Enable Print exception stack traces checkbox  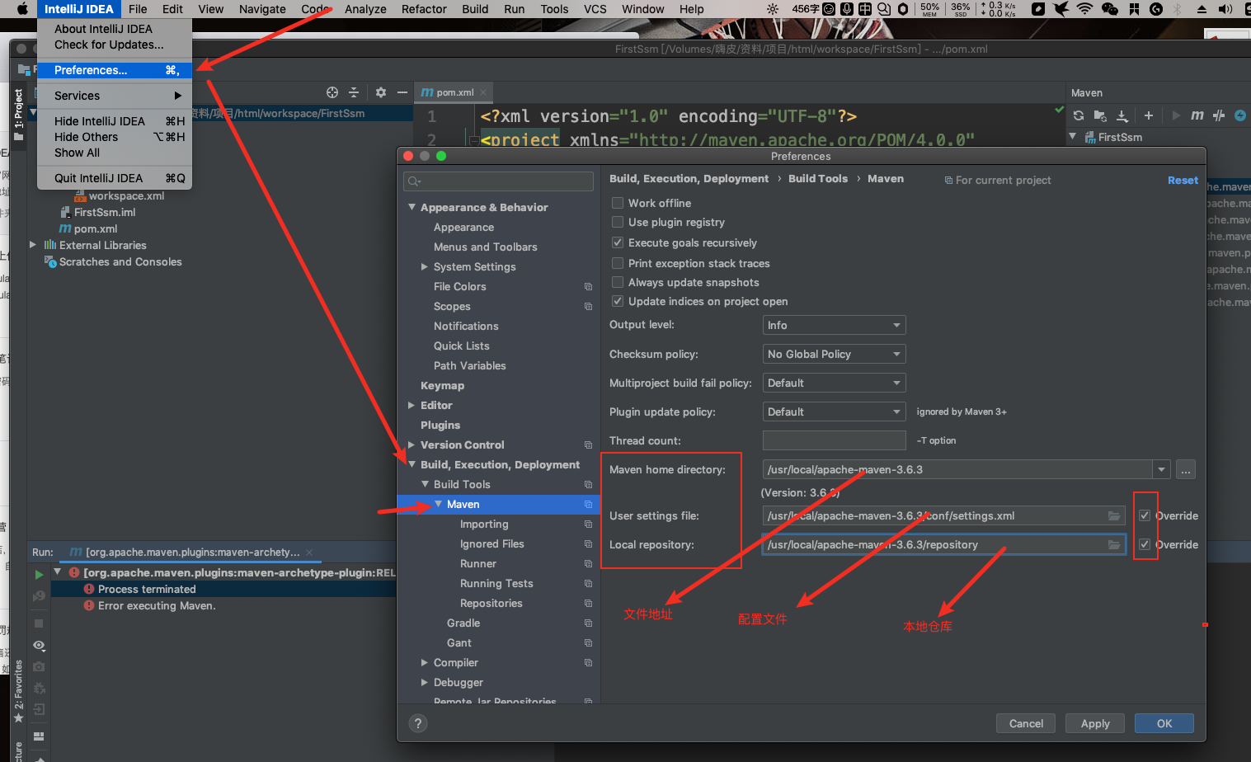click(618, 263)
